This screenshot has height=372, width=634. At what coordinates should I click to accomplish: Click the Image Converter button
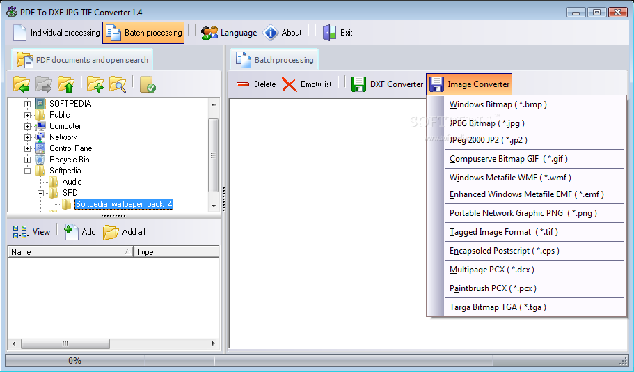pyautogui.click(x=469, y=84)
